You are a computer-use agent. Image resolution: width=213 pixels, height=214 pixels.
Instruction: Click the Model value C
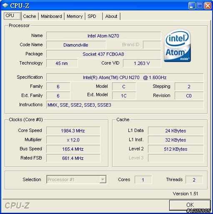pos(124,87)
